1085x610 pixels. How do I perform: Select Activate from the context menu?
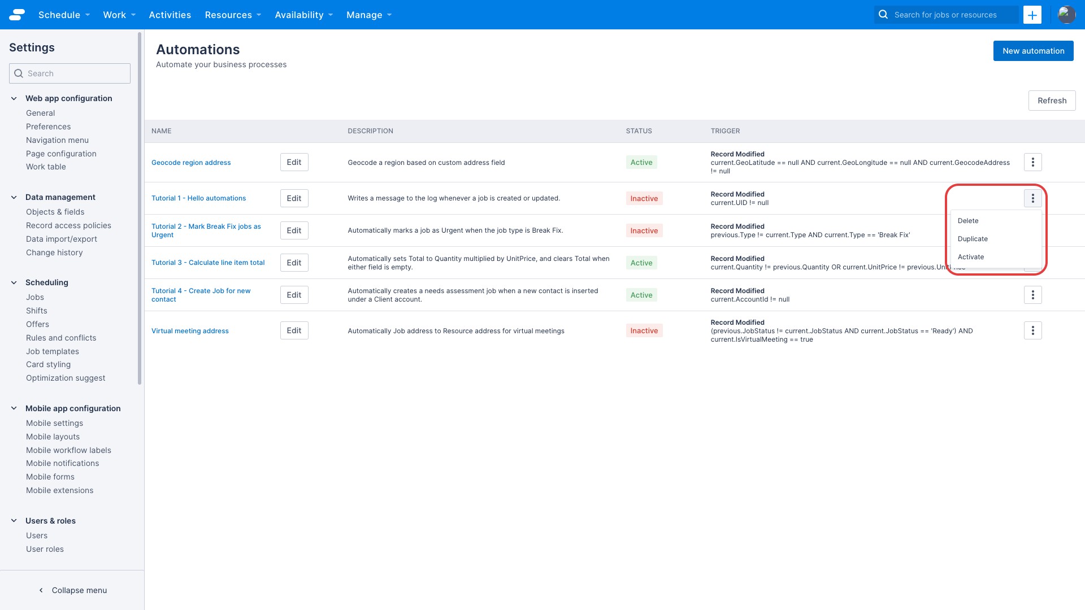click(x=996, y=257)
